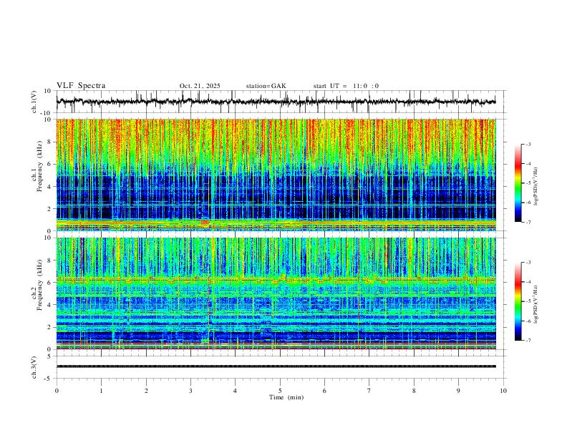This screenshot has width=567, height=438.
Task: Click the ch.1 black voltage waveform trace
Action: 276,102
